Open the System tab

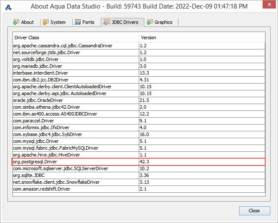[58, 22]
